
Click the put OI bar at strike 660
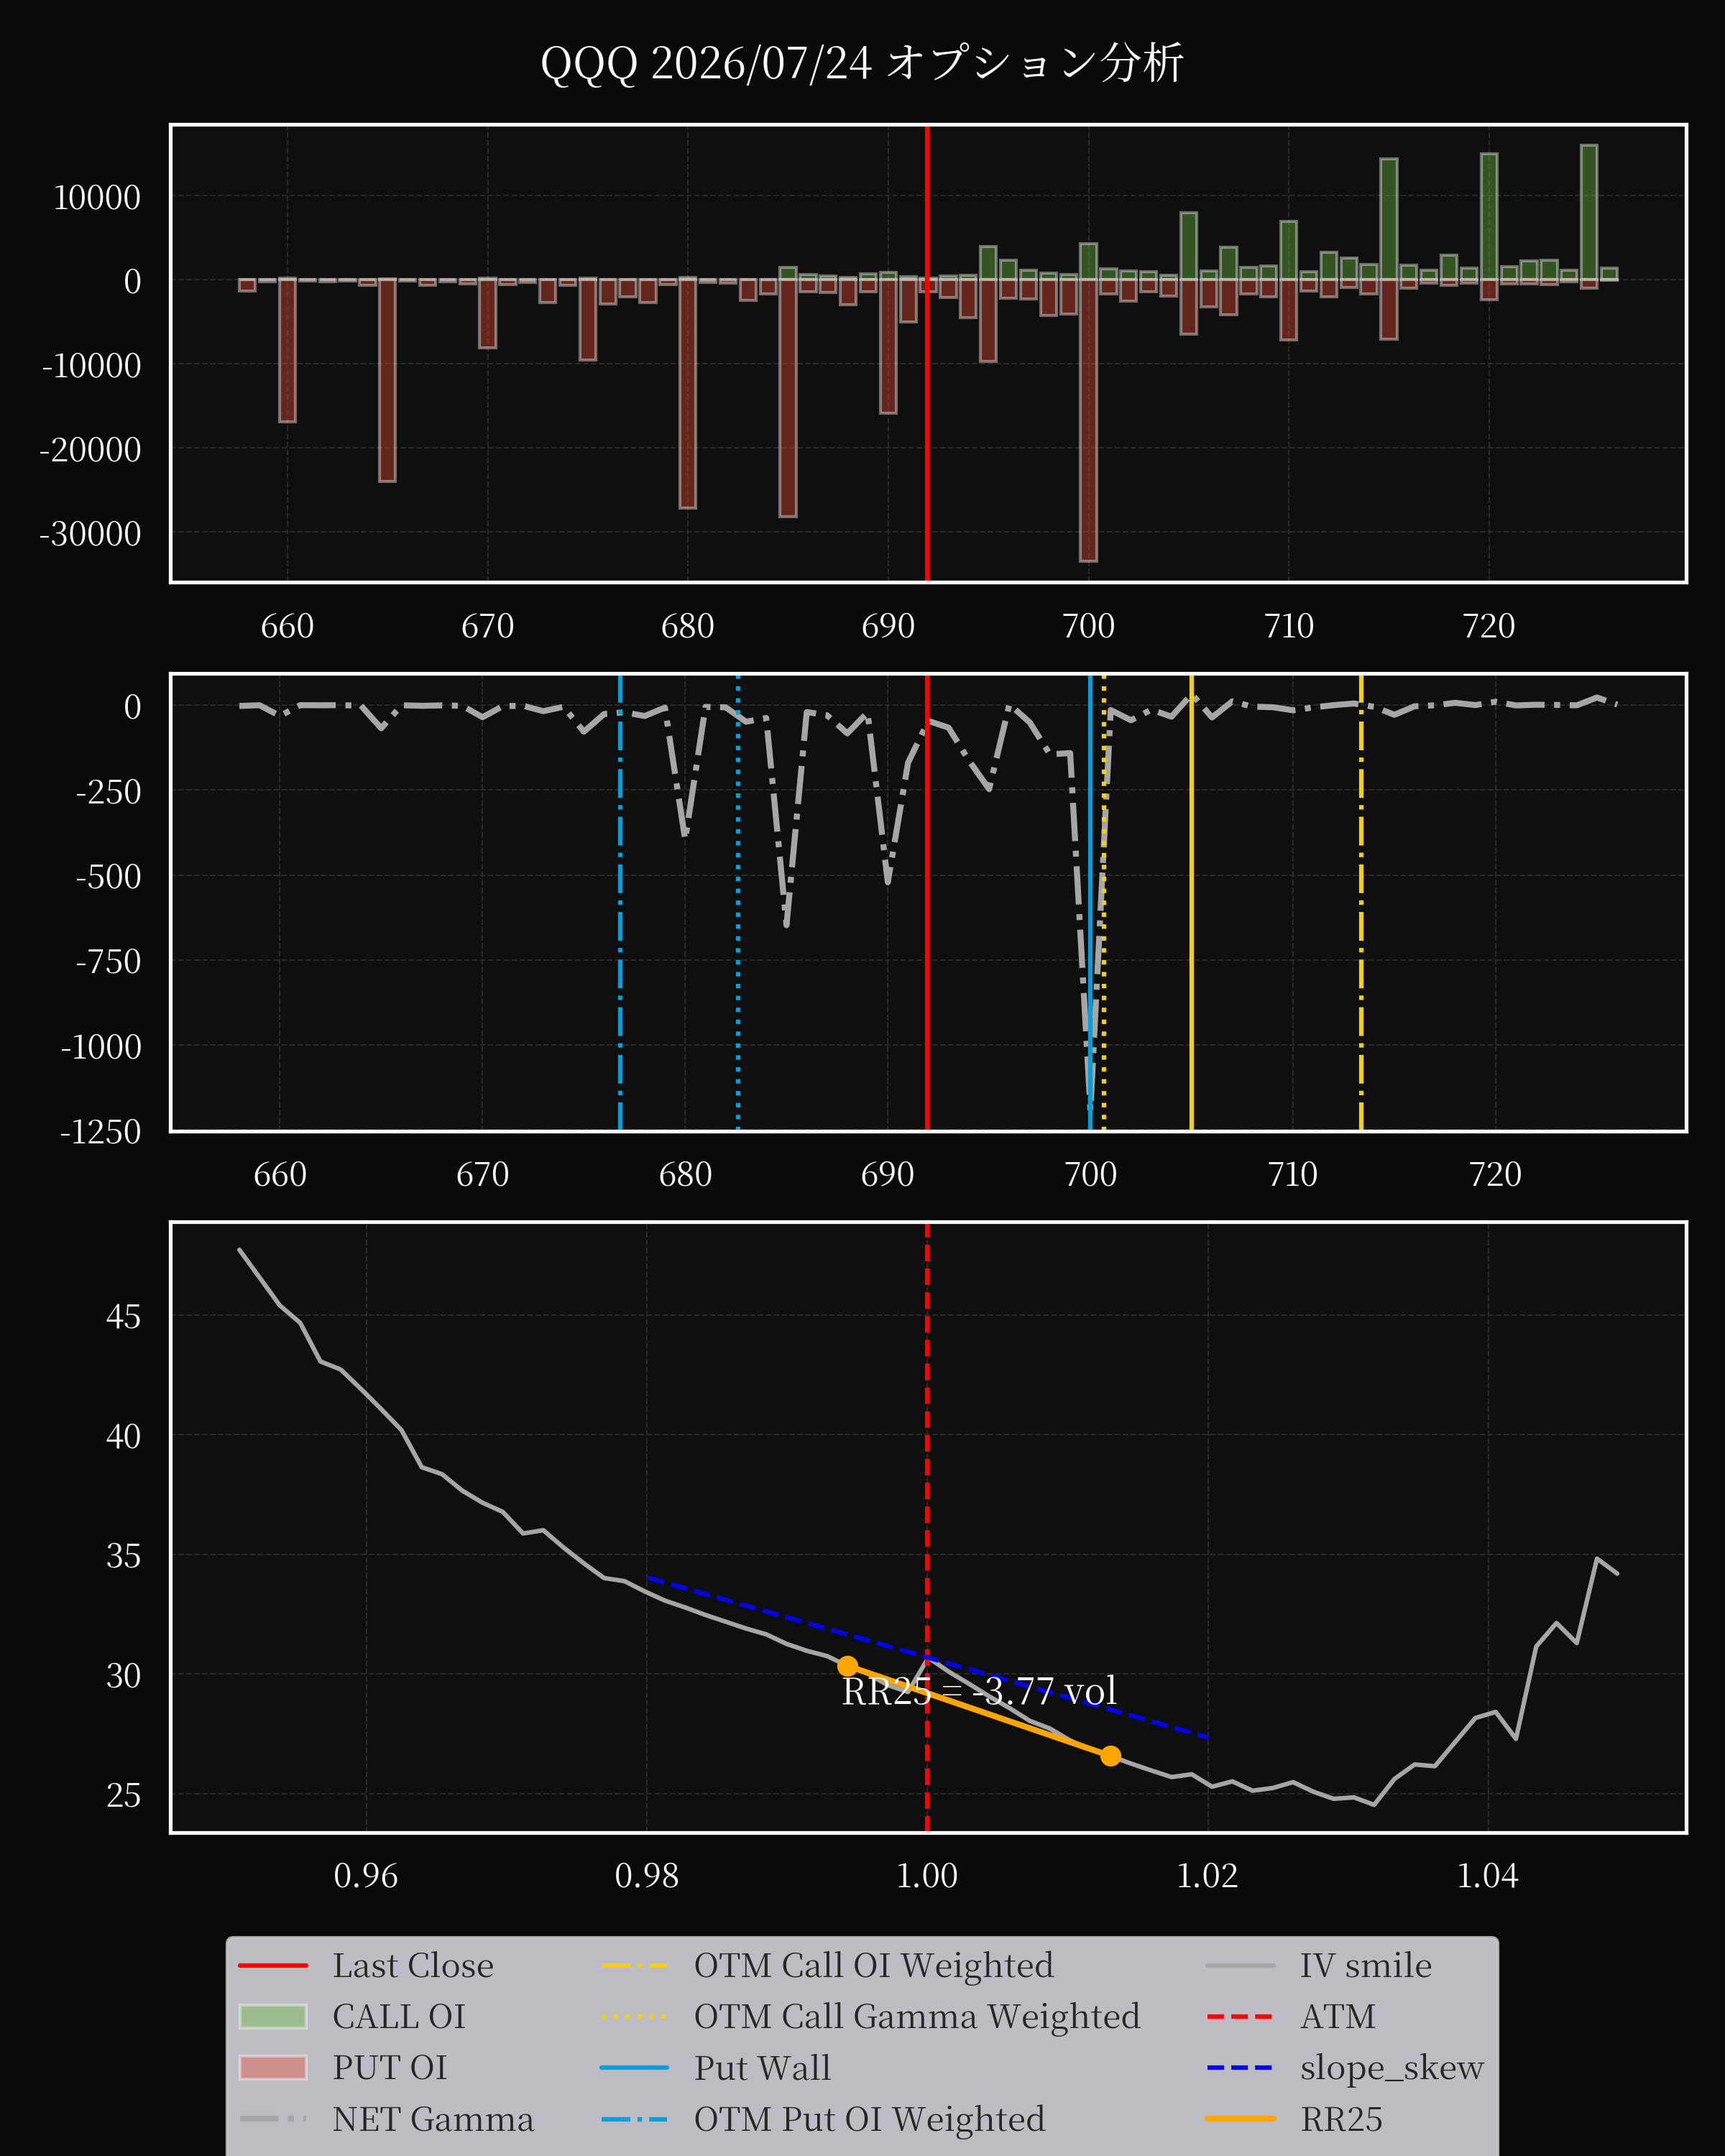tap(287, 350)
